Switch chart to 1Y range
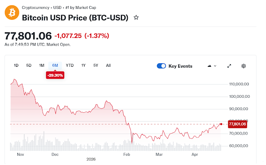 pos(83,65)
